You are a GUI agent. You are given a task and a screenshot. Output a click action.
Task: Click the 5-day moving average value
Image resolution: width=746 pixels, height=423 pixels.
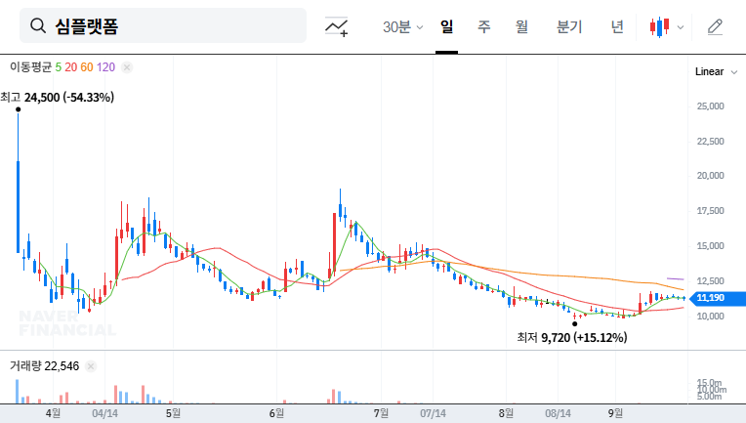[58, 67]
